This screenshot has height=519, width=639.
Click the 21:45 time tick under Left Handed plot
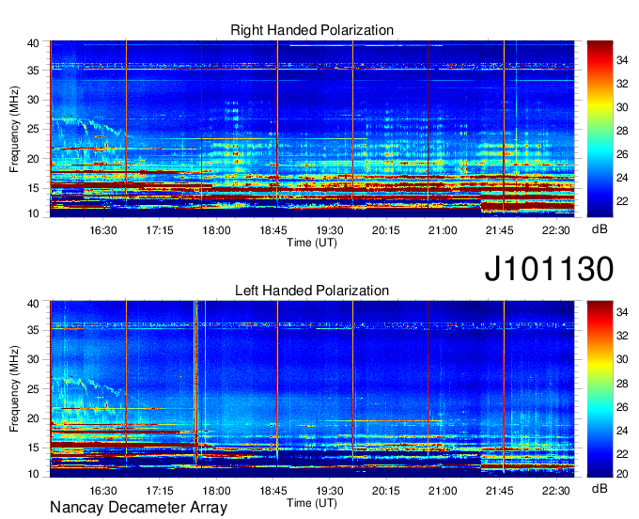pos(499,491)
